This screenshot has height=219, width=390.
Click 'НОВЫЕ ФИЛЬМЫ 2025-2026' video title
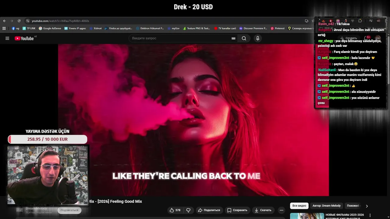pyautogui.click(x=345, y=216)
